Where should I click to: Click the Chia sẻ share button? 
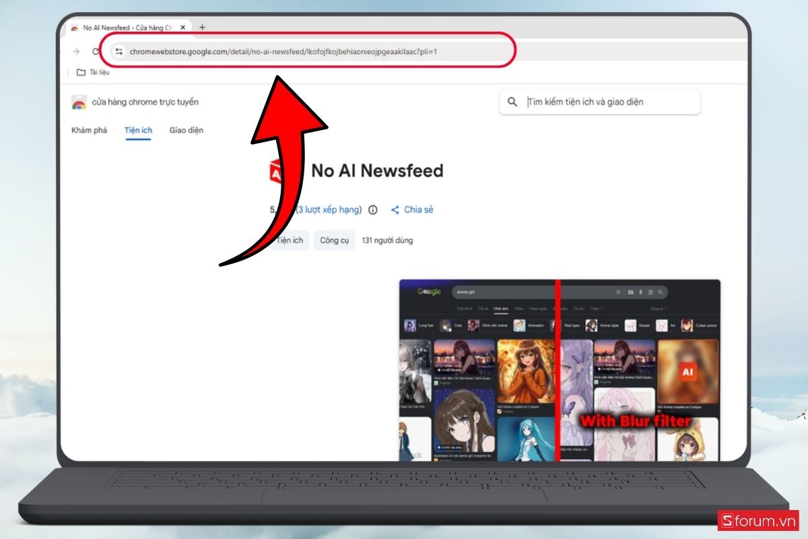point(412,210)
